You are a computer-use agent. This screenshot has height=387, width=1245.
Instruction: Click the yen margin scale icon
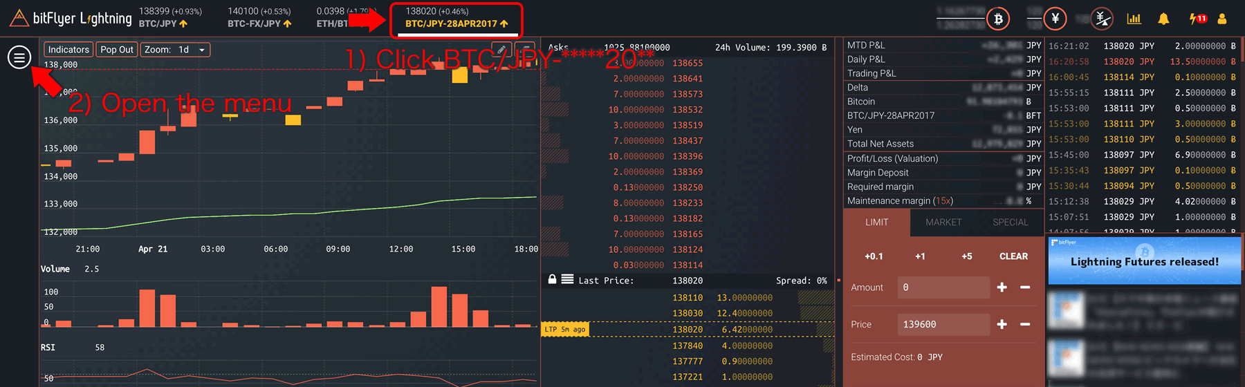pyautogui.click(x=1102, y=19)
